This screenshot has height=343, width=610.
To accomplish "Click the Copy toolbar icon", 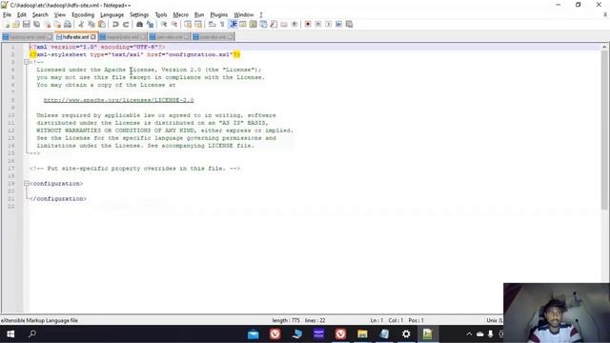I will 91,24.
